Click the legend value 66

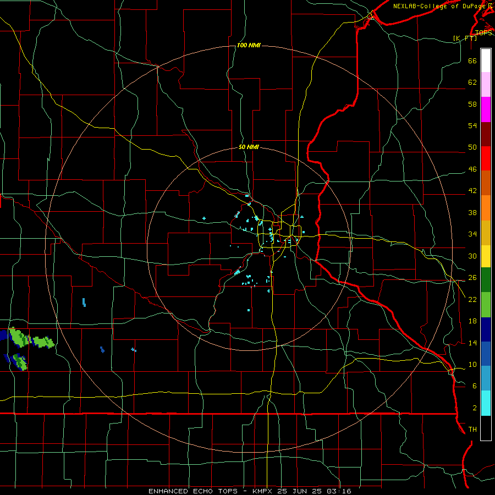coord(472,61)
